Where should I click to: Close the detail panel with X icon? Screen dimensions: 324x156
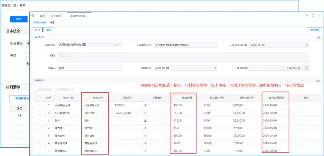pos(319,16)
